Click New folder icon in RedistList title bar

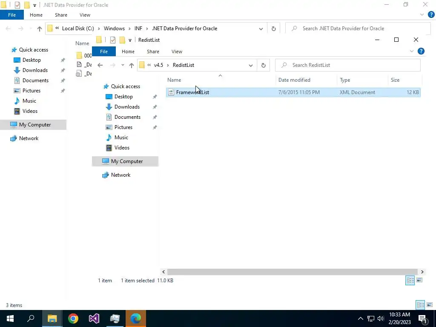(122, 40)
